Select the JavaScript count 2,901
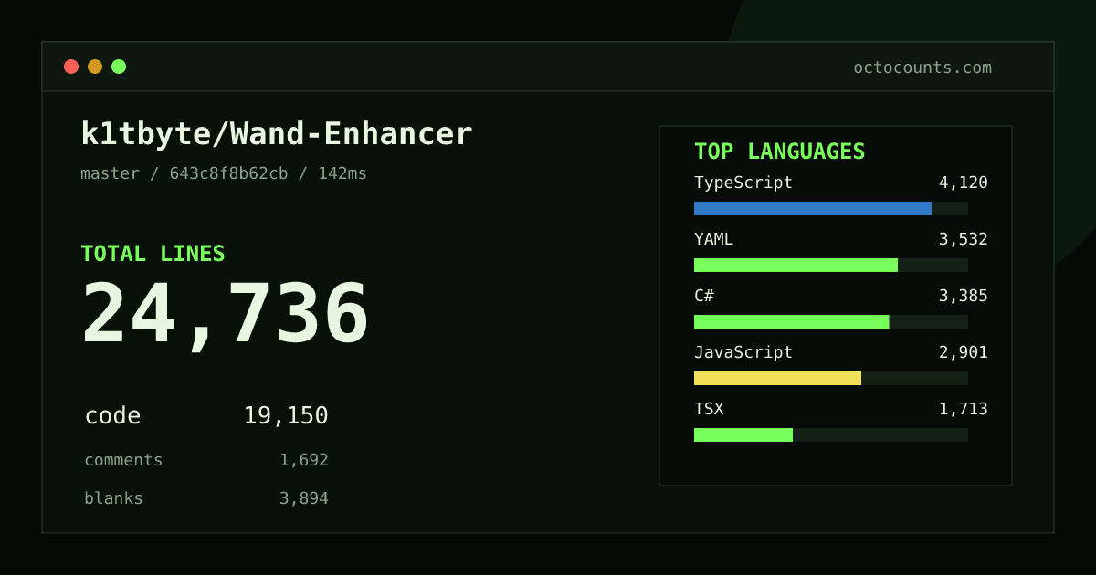This screenshot has height=575, width=1096. pos(964,352)
